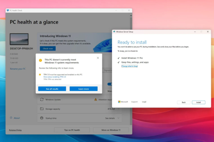Screen dimensions: 214x142
Task: Click Storage capacity folder icon
Action: tap(42, 109)
